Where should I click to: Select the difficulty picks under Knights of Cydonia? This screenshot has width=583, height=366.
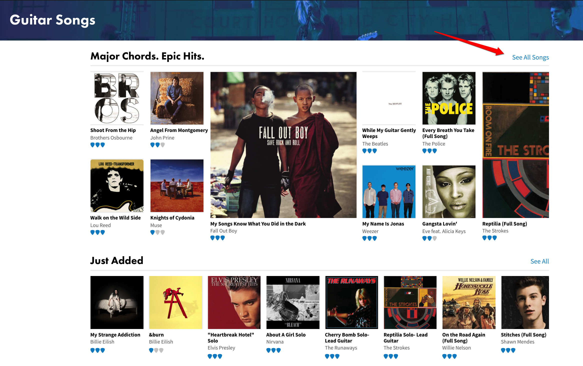pos(157,232)
